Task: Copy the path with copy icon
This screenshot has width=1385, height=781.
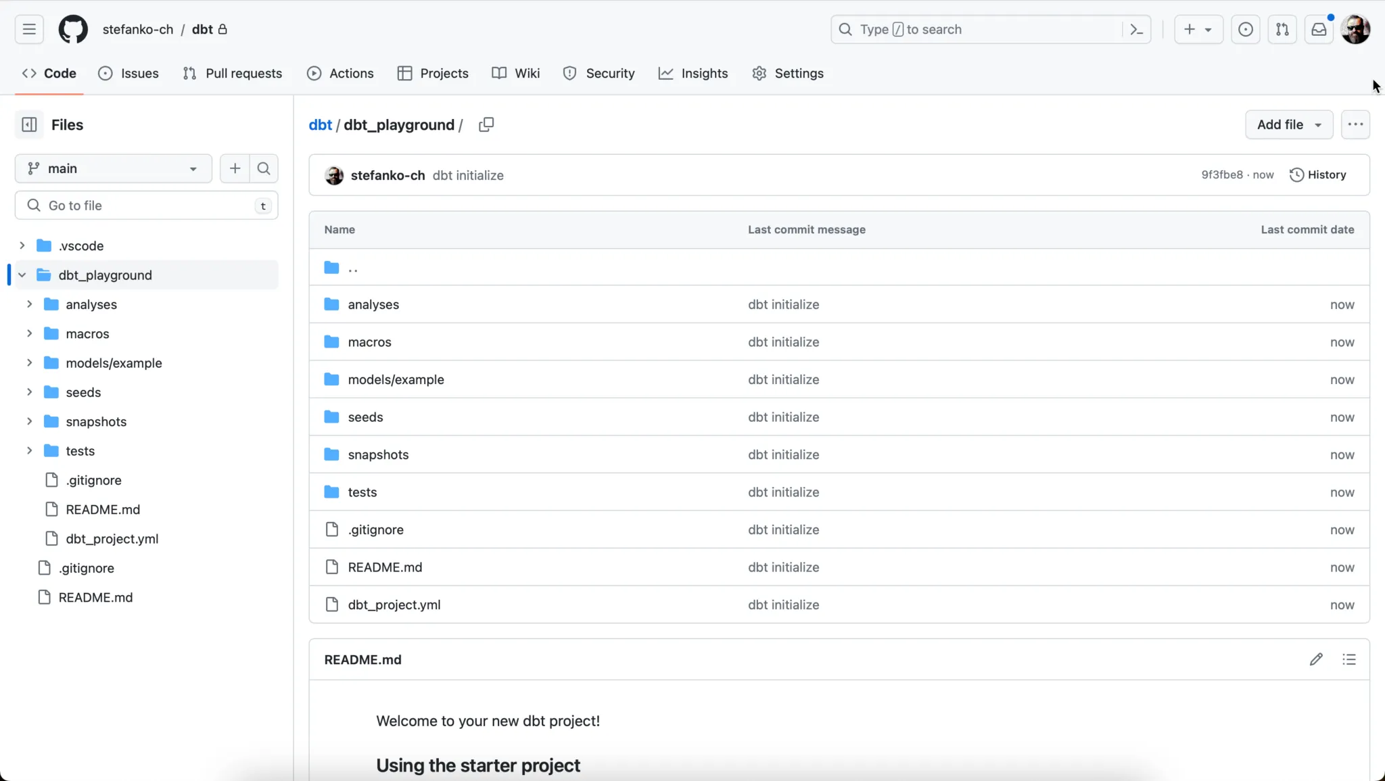Action: point(486,124)
